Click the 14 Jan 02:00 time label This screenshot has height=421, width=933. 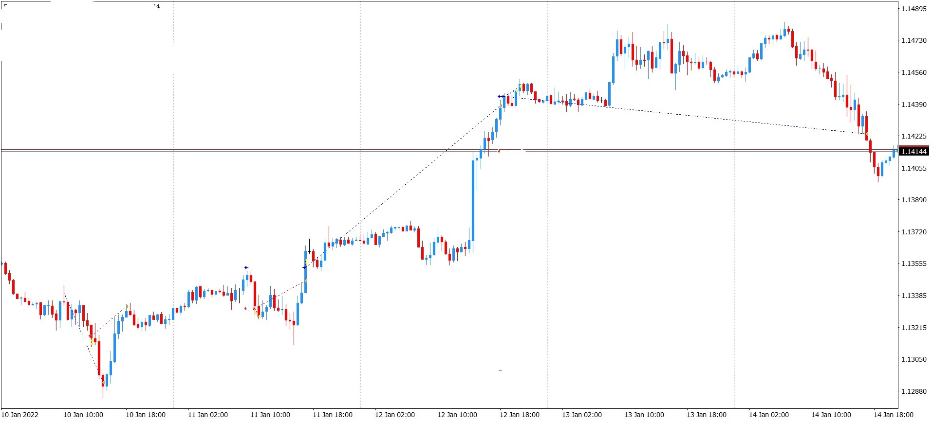coord(769,415)
